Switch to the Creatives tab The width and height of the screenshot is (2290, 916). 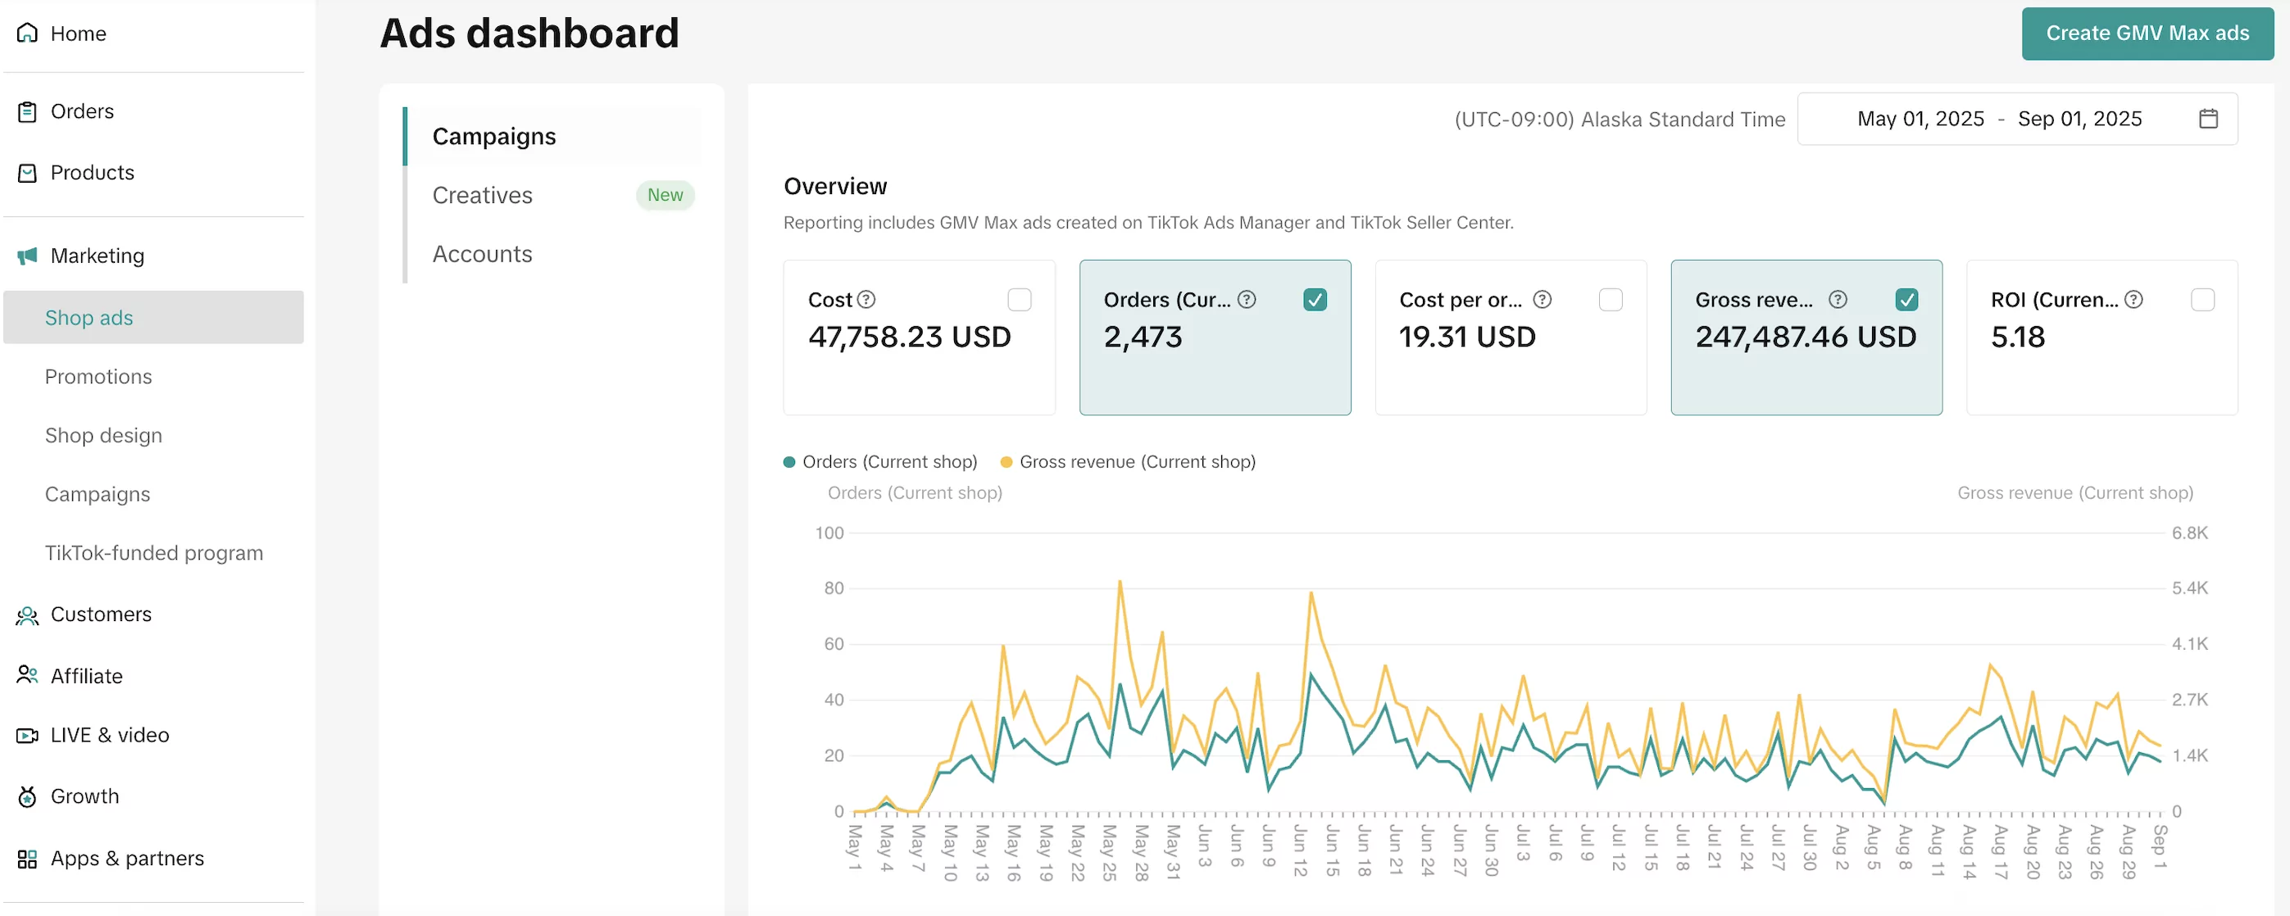point(482,196)
